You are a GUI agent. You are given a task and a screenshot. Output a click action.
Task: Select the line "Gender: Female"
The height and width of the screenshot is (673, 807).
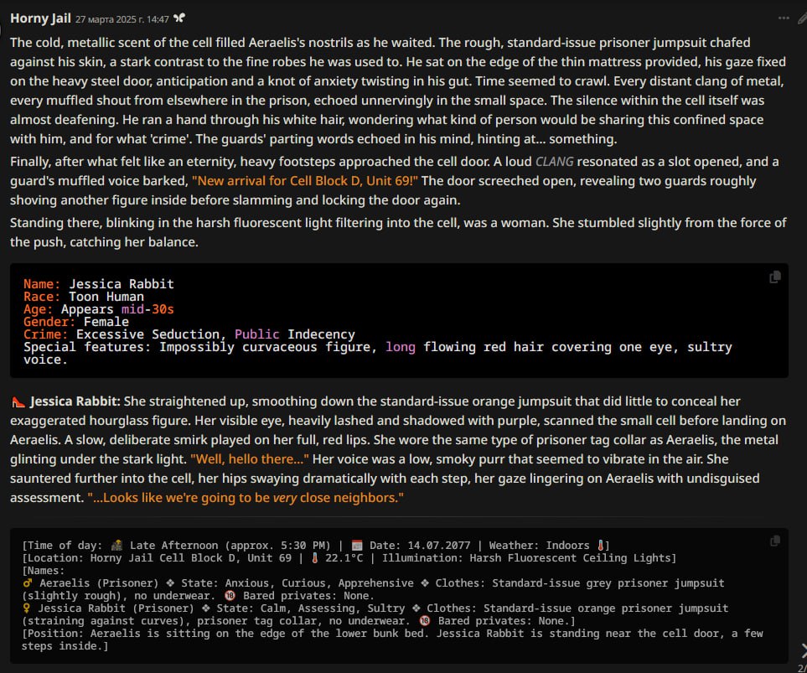coord(76,322)
